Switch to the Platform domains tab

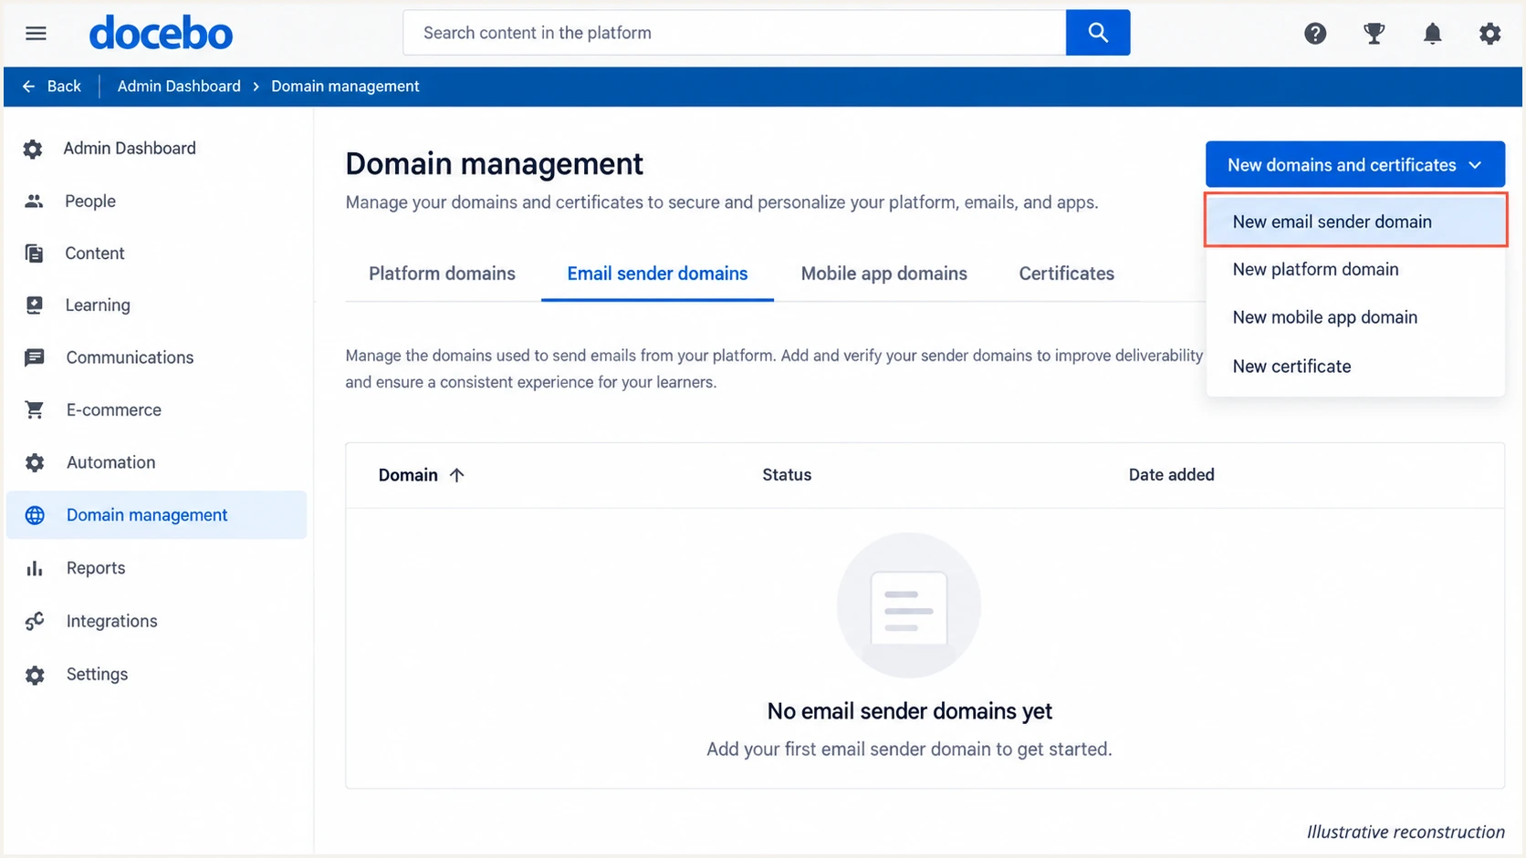[x=442, y=274]
